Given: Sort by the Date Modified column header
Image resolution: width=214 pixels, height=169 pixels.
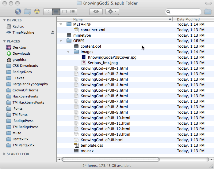Looking at the screenshot, I should coord(193,19).
